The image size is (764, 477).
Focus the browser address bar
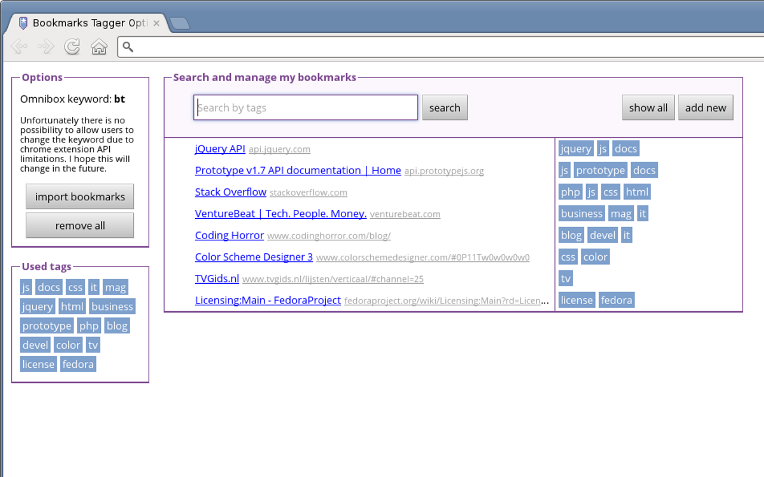(442, 47)
